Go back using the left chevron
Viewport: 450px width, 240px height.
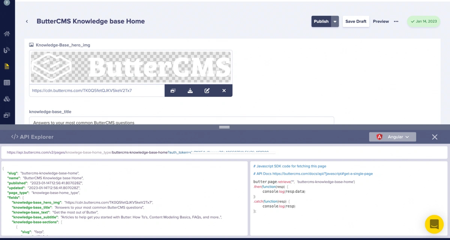(x=27, y=22)
